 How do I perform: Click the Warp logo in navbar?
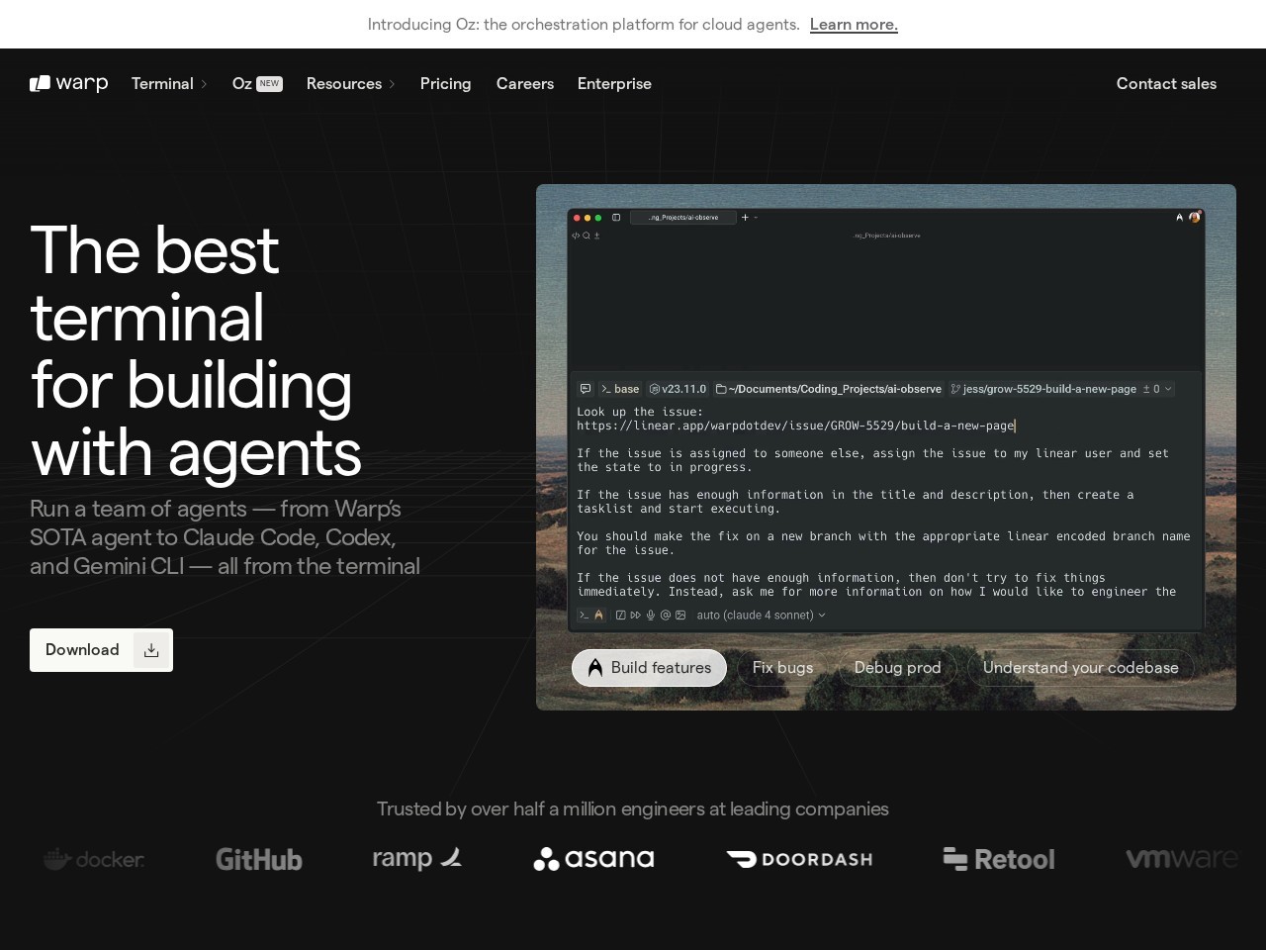pyautogui.click(x=68, y=84)
